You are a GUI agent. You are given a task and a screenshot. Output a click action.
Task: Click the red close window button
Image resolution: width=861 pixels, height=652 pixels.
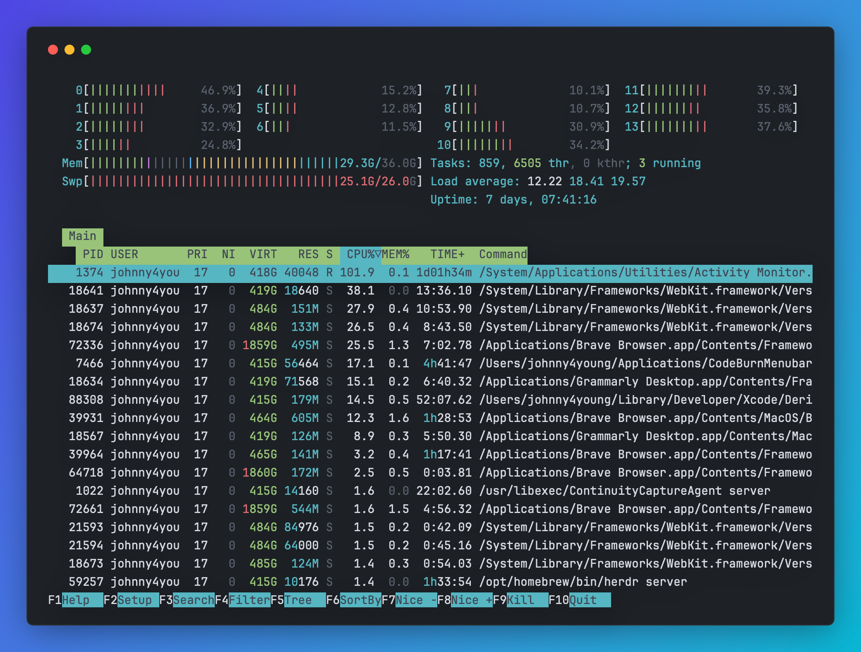click(x=53, y=50)
